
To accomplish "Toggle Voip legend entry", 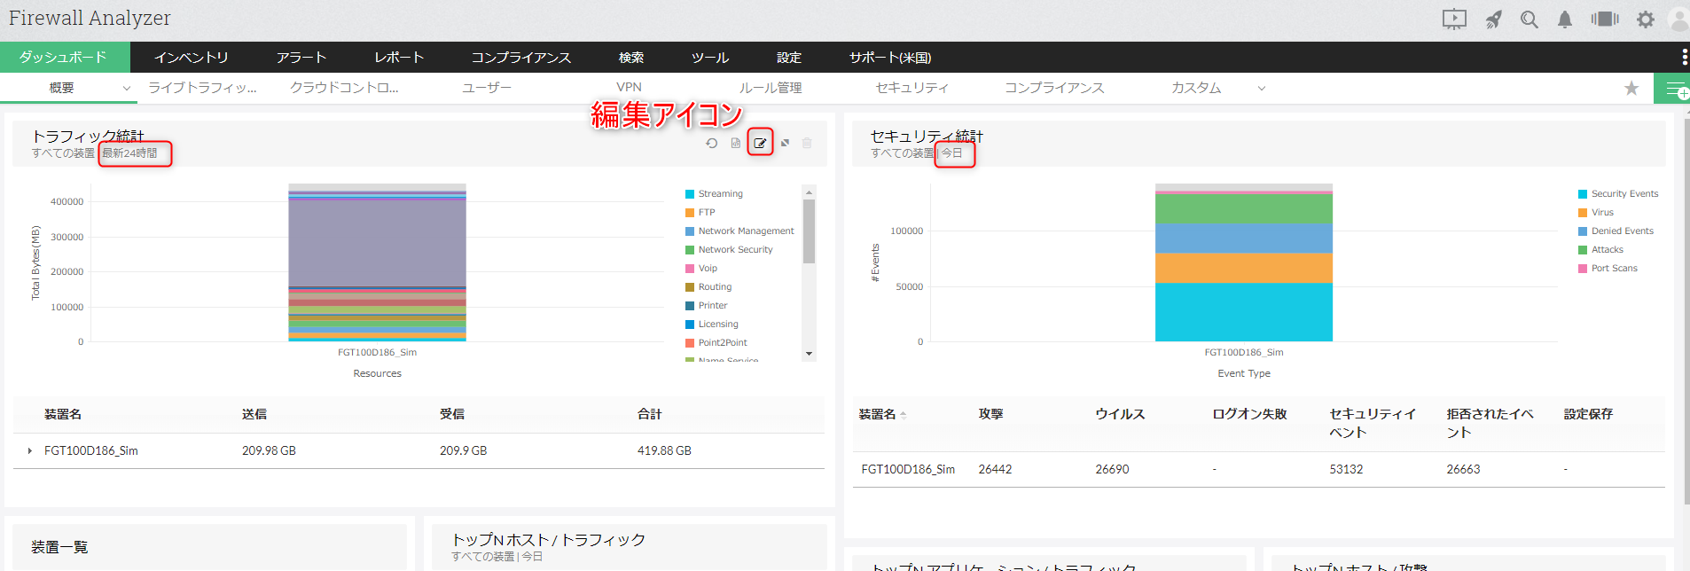I will (701, 269).
